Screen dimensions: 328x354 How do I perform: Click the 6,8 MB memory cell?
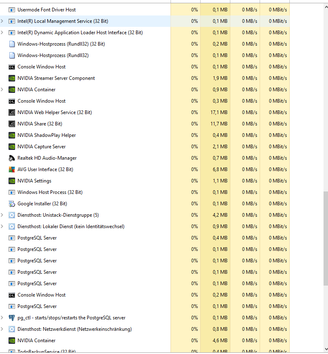coord(215,169)
